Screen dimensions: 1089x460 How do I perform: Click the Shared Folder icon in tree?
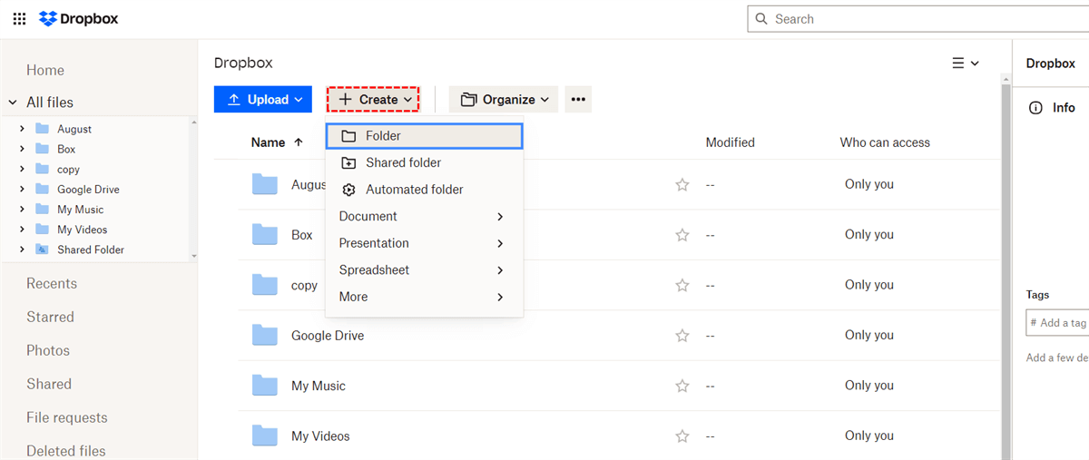(x=42, y=250)
